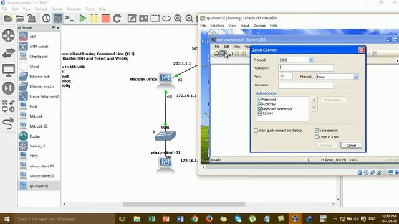Click the snapshot clock icon

(x=46, y=18)
